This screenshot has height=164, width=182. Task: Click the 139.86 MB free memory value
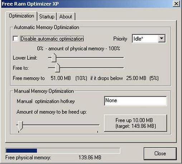pyautogui.click(x=90, y=158)
